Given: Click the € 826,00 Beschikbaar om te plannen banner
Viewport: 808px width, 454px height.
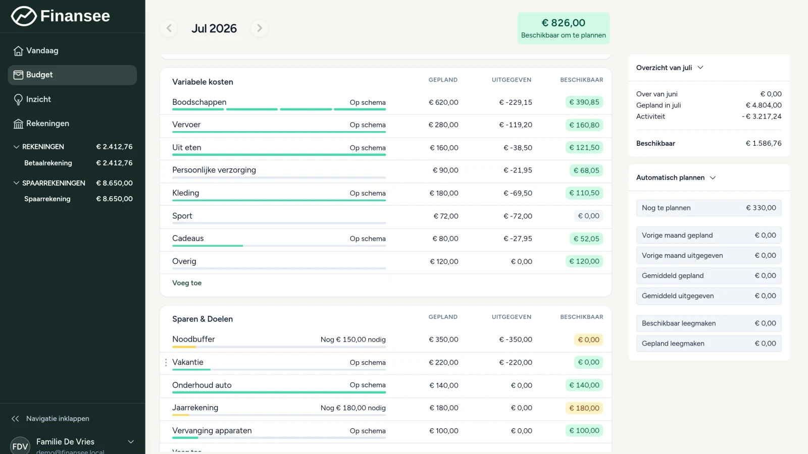Looking at the screenshot, I should [564, 28].
